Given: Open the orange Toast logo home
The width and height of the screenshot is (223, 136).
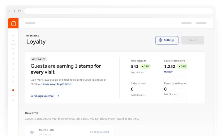Looking at the screenshot, I should 13,23.
